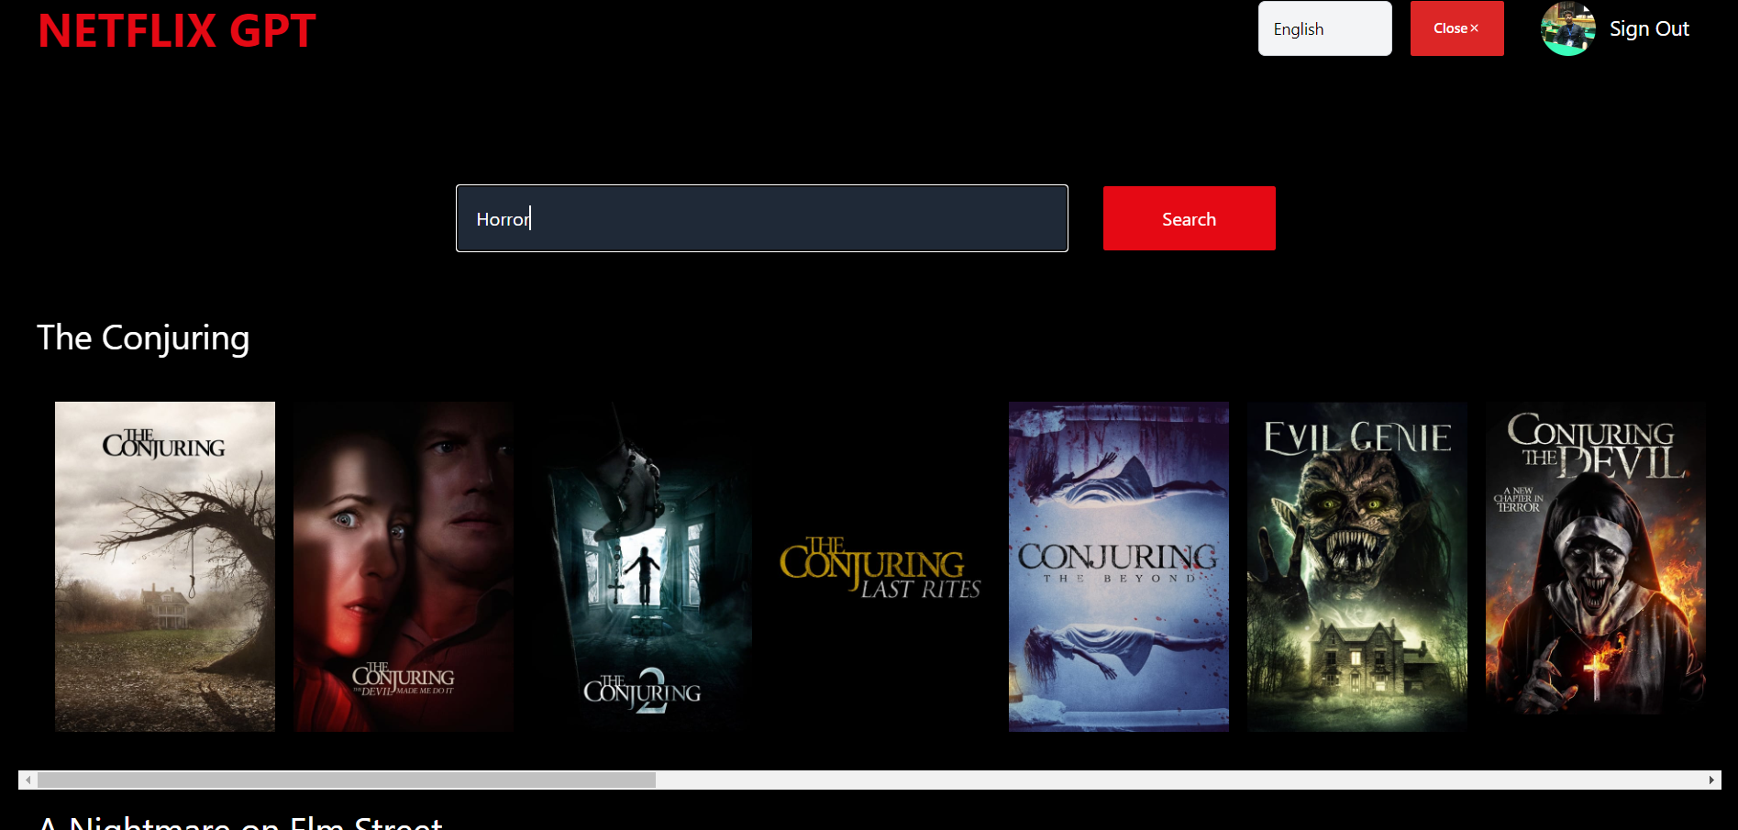This screenshot has height=830, width=1738.
Task: Click the NETFLIX GPT logo
Action: click(x=177, y=30)
